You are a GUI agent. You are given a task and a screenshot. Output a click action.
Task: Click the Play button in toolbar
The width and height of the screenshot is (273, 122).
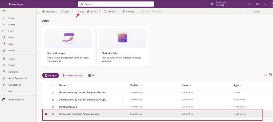click(x=80, y=12)
